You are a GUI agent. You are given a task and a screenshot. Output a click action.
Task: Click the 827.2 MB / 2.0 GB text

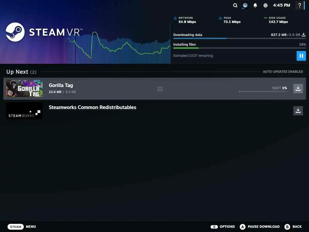(285, 35)
